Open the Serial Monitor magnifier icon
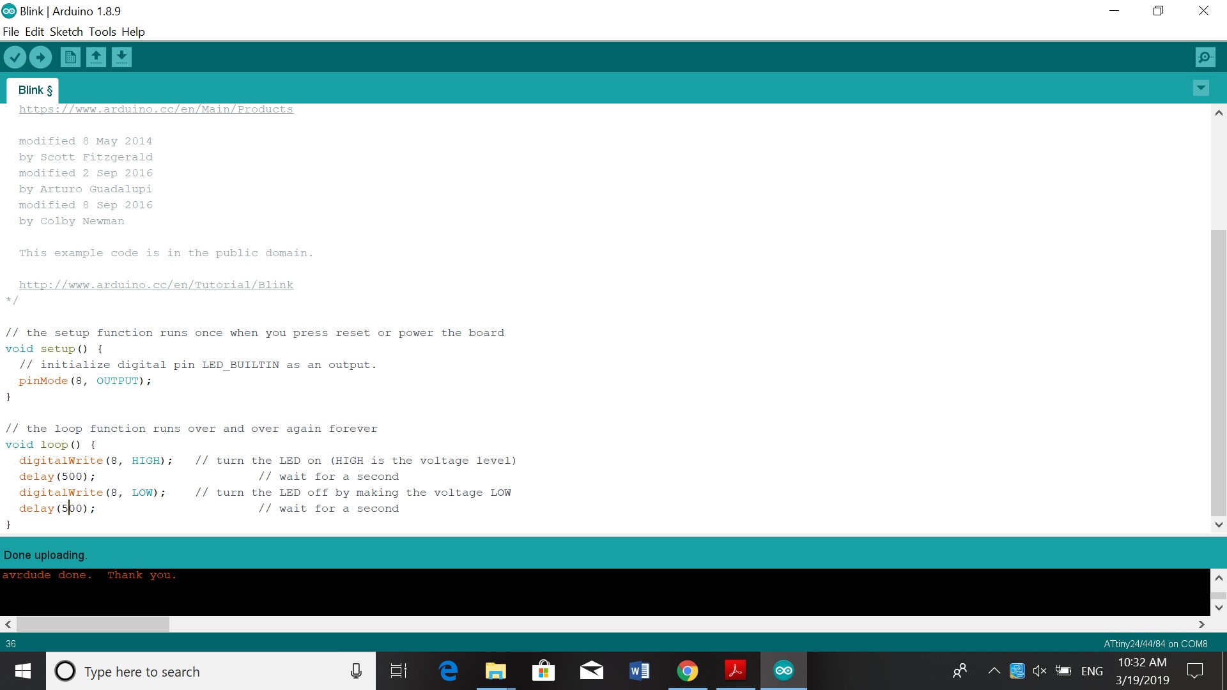 click(x=1205, y=57)
